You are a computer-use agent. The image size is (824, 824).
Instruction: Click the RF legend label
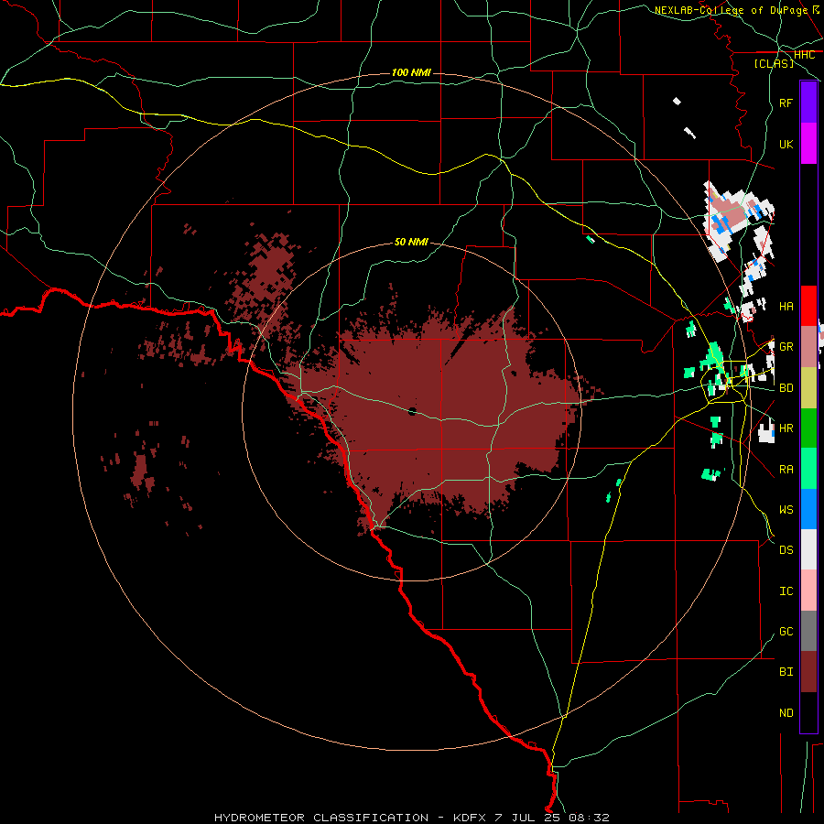[x=786, y=103]
